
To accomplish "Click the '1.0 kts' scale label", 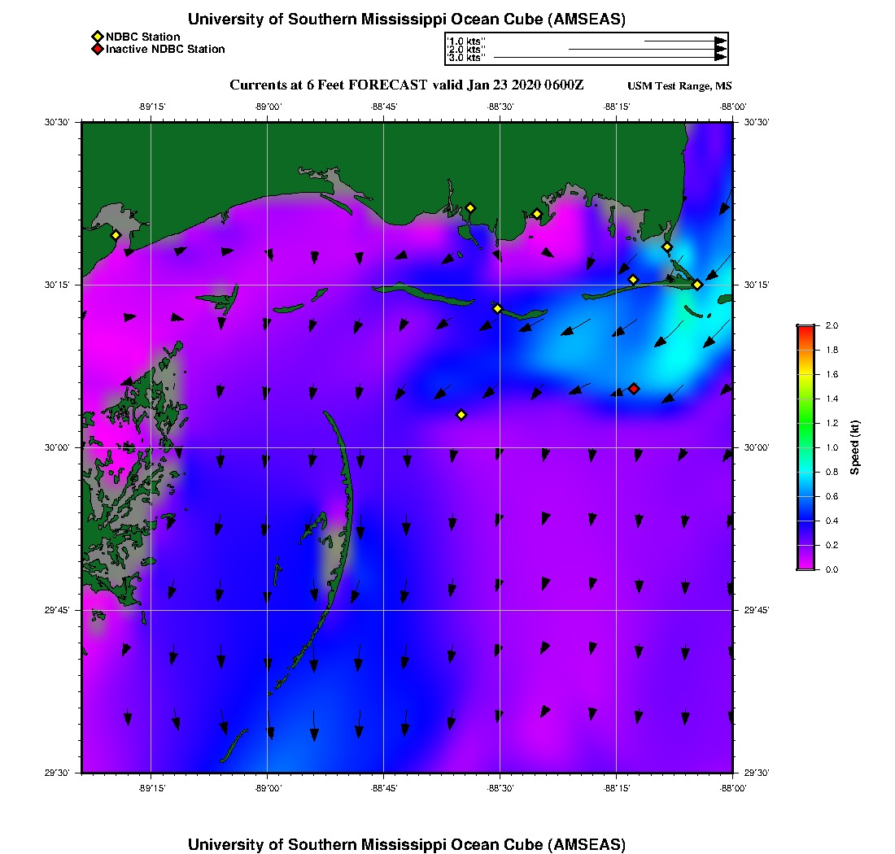I will [465, 41].
